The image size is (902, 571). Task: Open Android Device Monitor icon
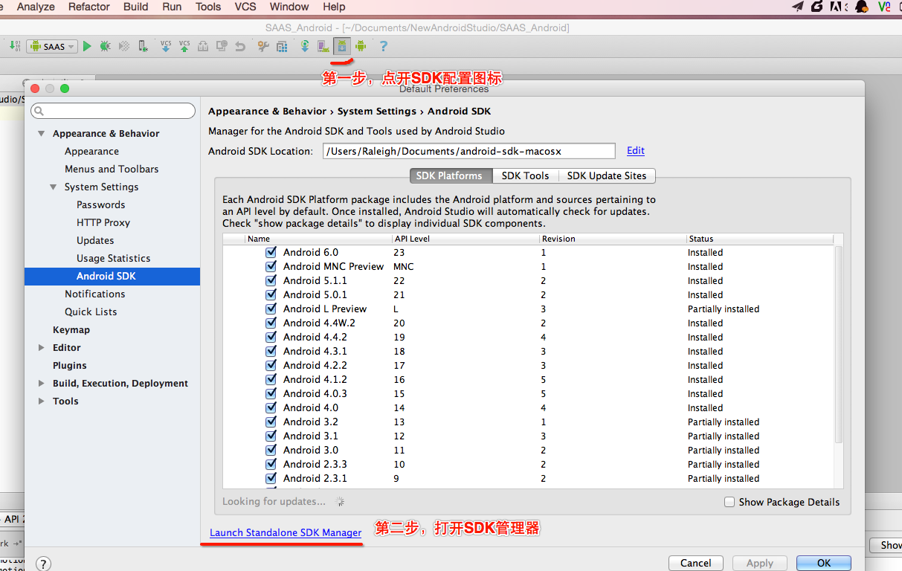pos(361,46)
